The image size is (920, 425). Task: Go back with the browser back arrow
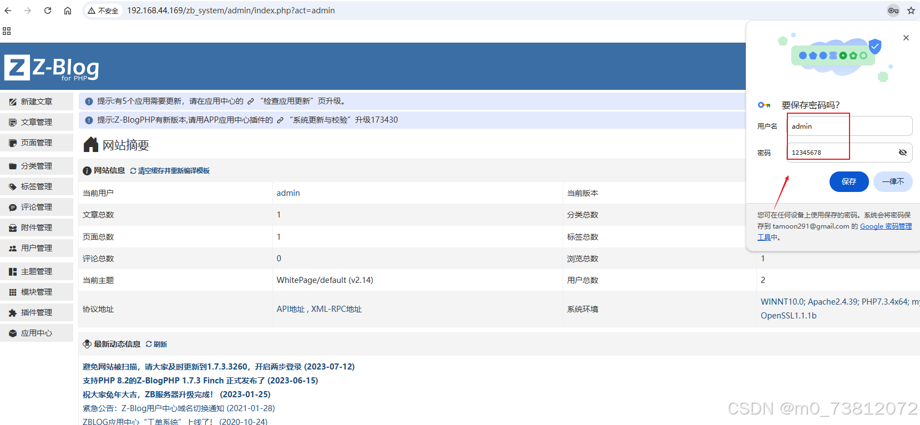8,11
